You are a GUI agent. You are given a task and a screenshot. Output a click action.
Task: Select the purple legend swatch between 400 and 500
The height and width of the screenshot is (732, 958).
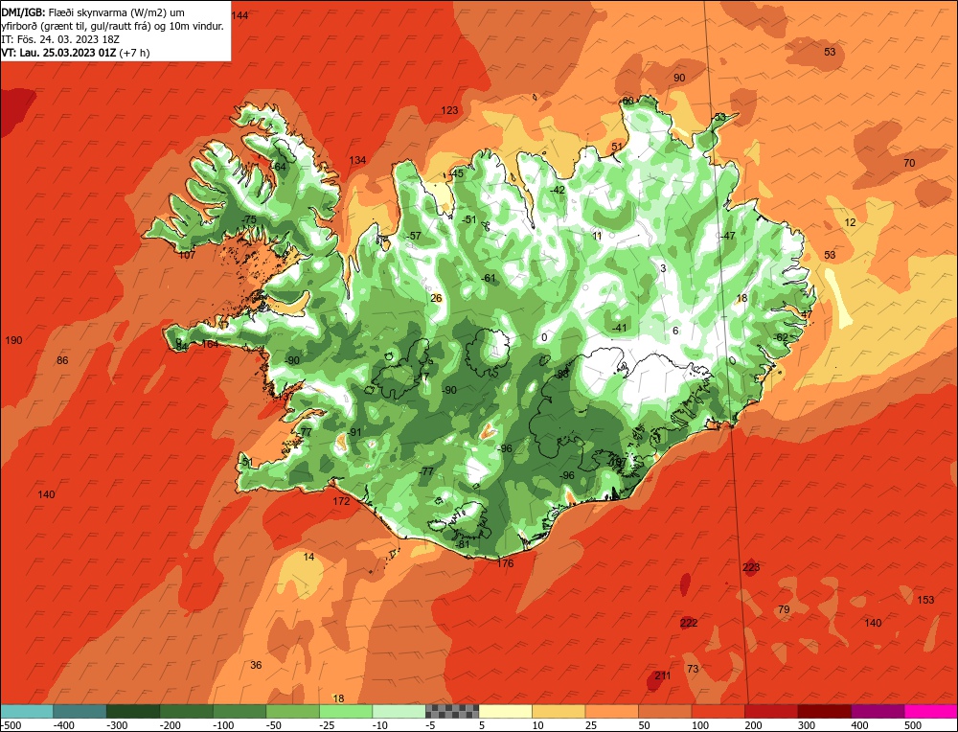tap(878, 711)
